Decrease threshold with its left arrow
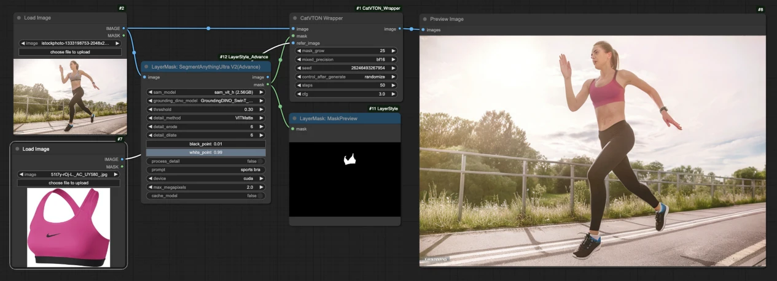This screenshot has height=281, width=777. pyautogui.click(x=150, y=109)
